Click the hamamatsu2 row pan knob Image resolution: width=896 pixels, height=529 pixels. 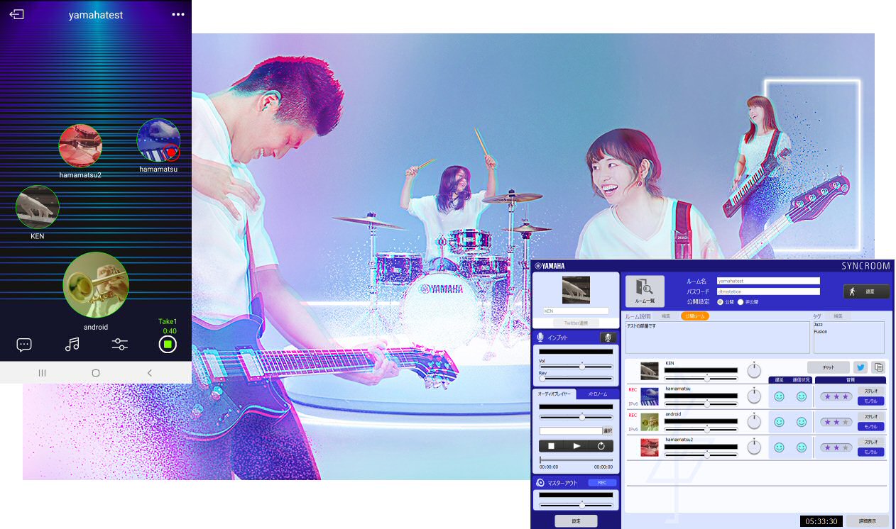click(x=754, y=447)
